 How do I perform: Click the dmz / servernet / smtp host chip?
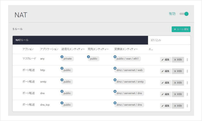130,82
